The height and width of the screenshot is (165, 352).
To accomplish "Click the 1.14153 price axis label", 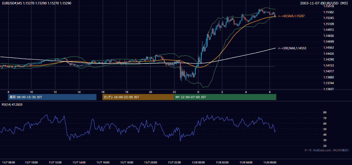I will tap(329, 65).
